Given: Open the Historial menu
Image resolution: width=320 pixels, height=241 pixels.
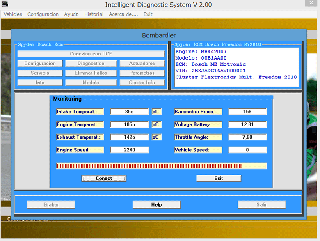Looking at the screenshot, I should [94, 14].
